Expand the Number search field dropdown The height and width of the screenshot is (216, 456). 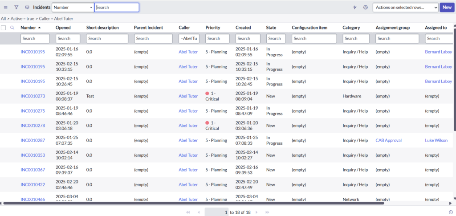coord(73,7)
